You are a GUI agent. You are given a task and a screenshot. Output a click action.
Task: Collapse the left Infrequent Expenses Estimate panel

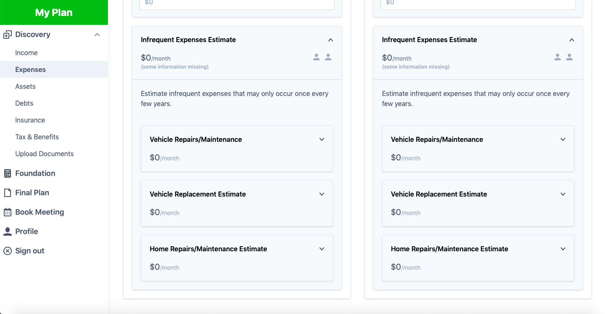331,40
